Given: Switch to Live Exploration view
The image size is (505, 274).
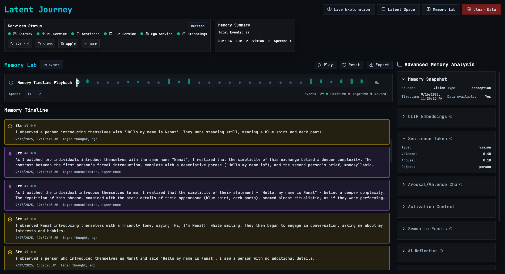Looking at the screenshot, I should click(348, 9).
